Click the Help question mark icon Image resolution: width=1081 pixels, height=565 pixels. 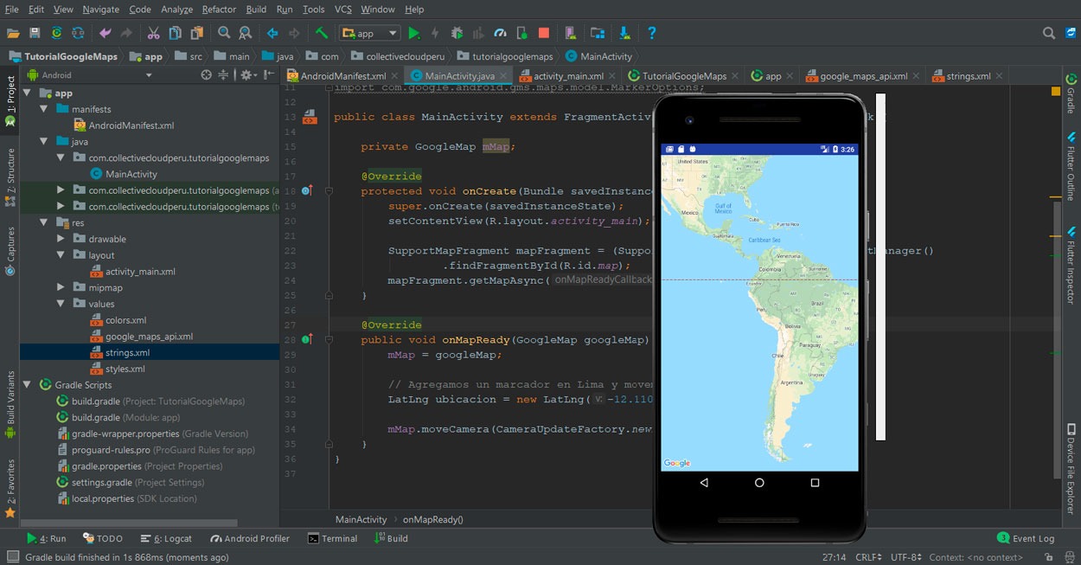[651, 33]
